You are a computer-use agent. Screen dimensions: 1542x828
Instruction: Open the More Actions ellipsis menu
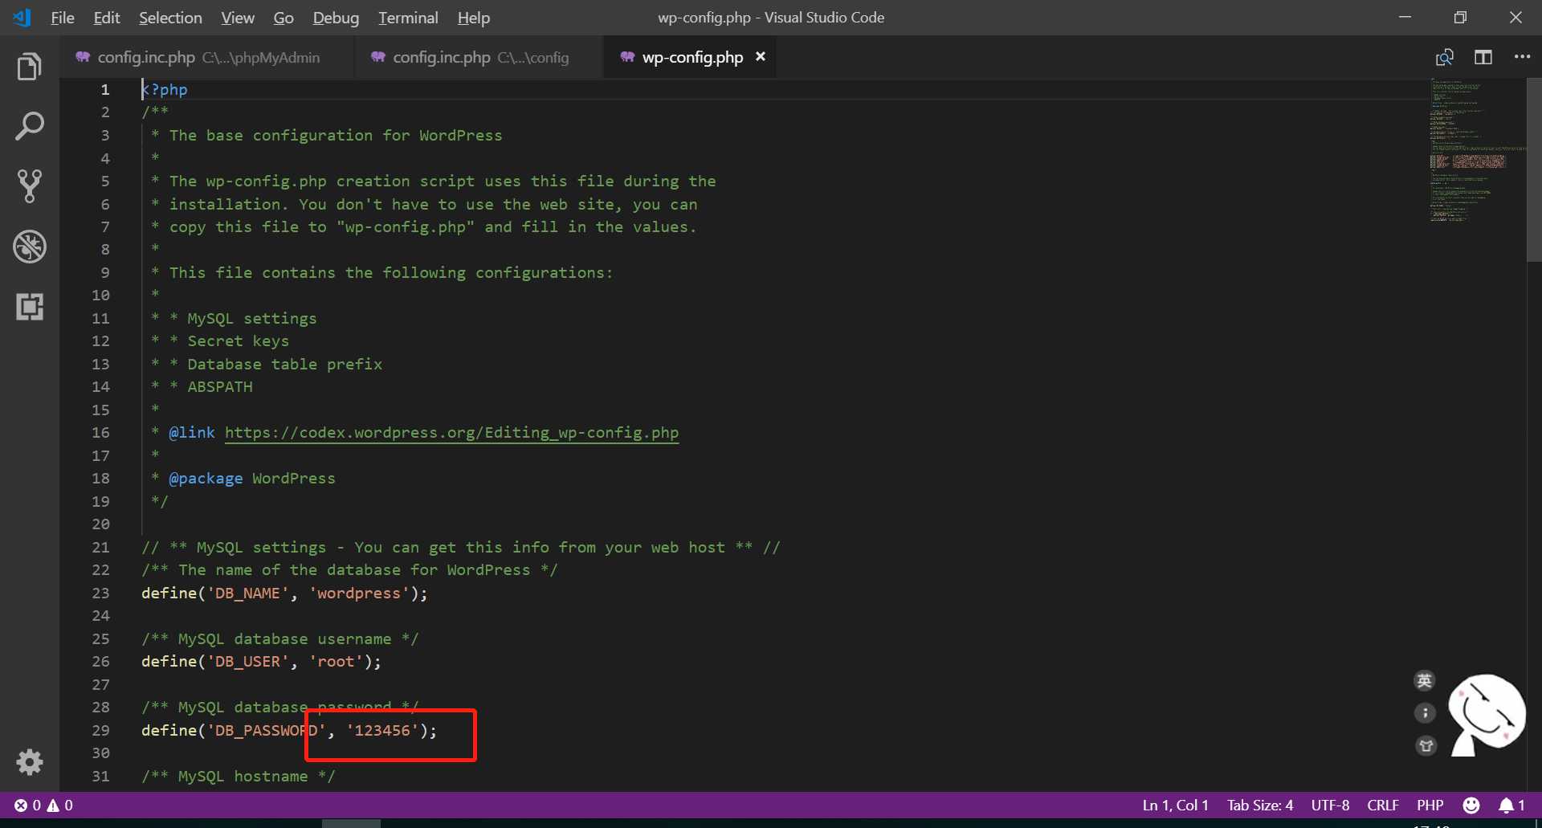tap(1522, 57)
